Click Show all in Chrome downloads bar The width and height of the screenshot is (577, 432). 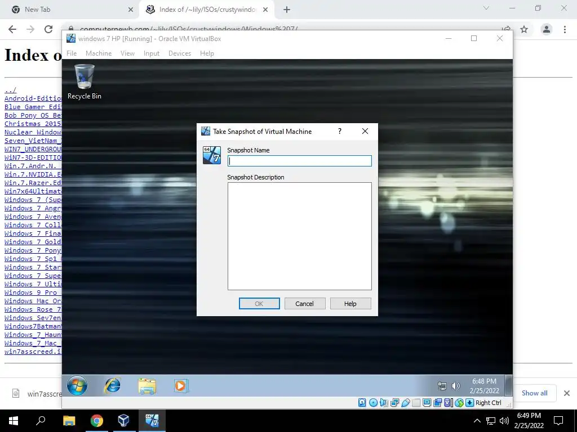(534, 393)
